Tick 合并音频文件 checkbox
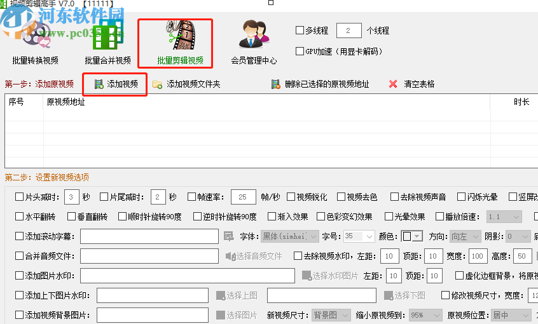 19,256
